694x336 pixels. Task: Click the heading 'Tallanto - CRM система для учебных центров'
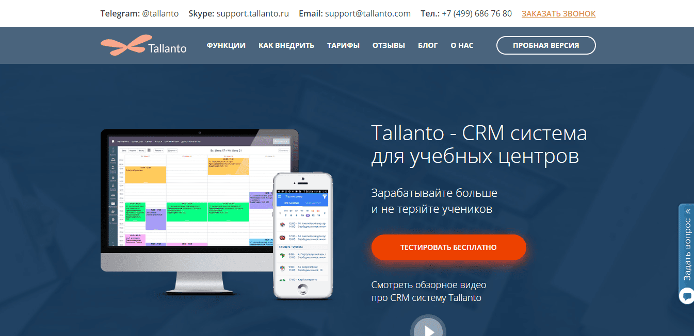pos(479,144)
